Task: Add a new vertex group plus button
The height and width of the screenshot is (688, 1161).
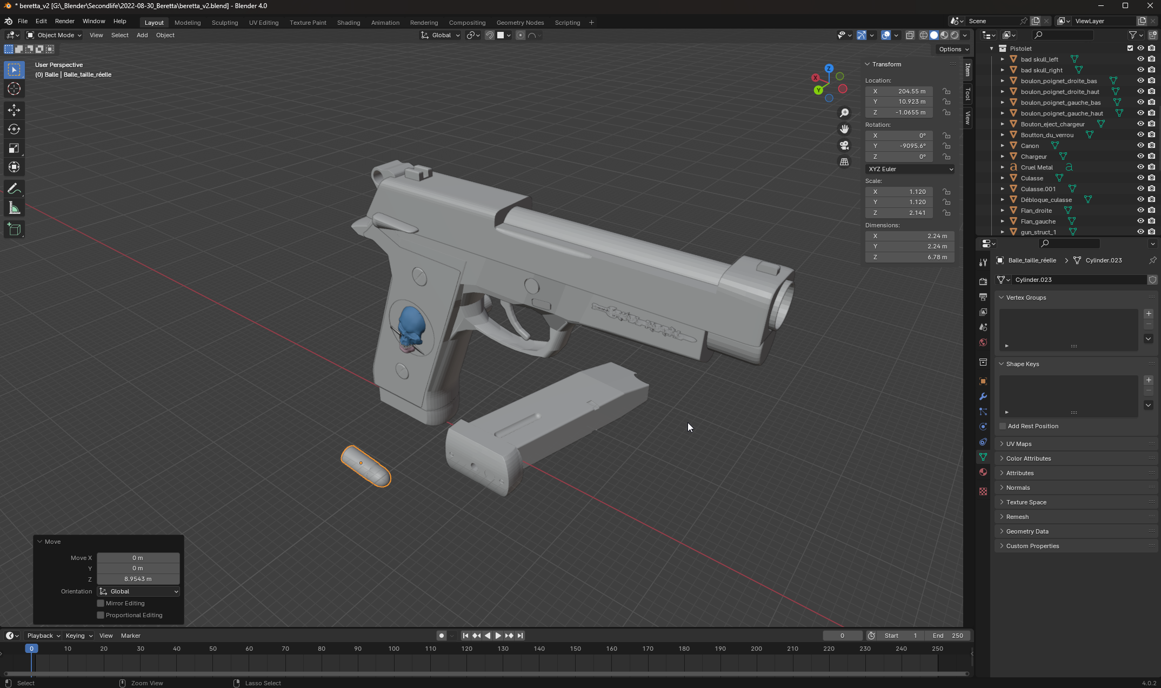Action: point(1149,314)
